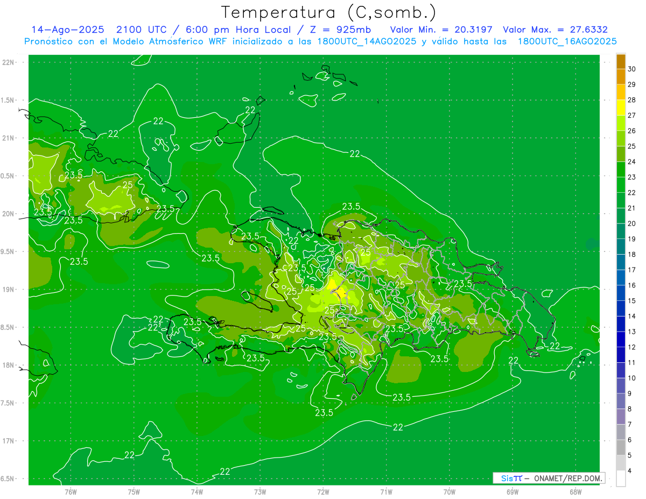
Task: Click the legend label '28'
Action: [633, 100]
